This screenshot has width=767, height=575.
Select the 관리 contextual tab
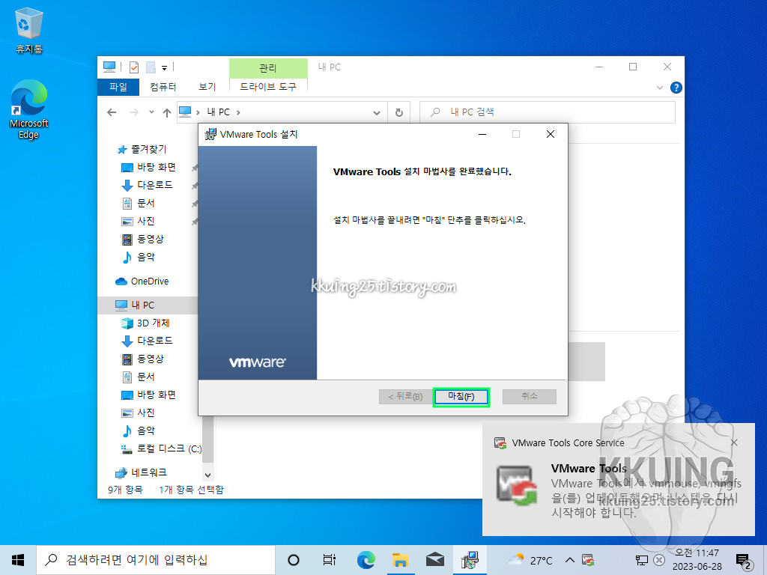pos(268,68)
